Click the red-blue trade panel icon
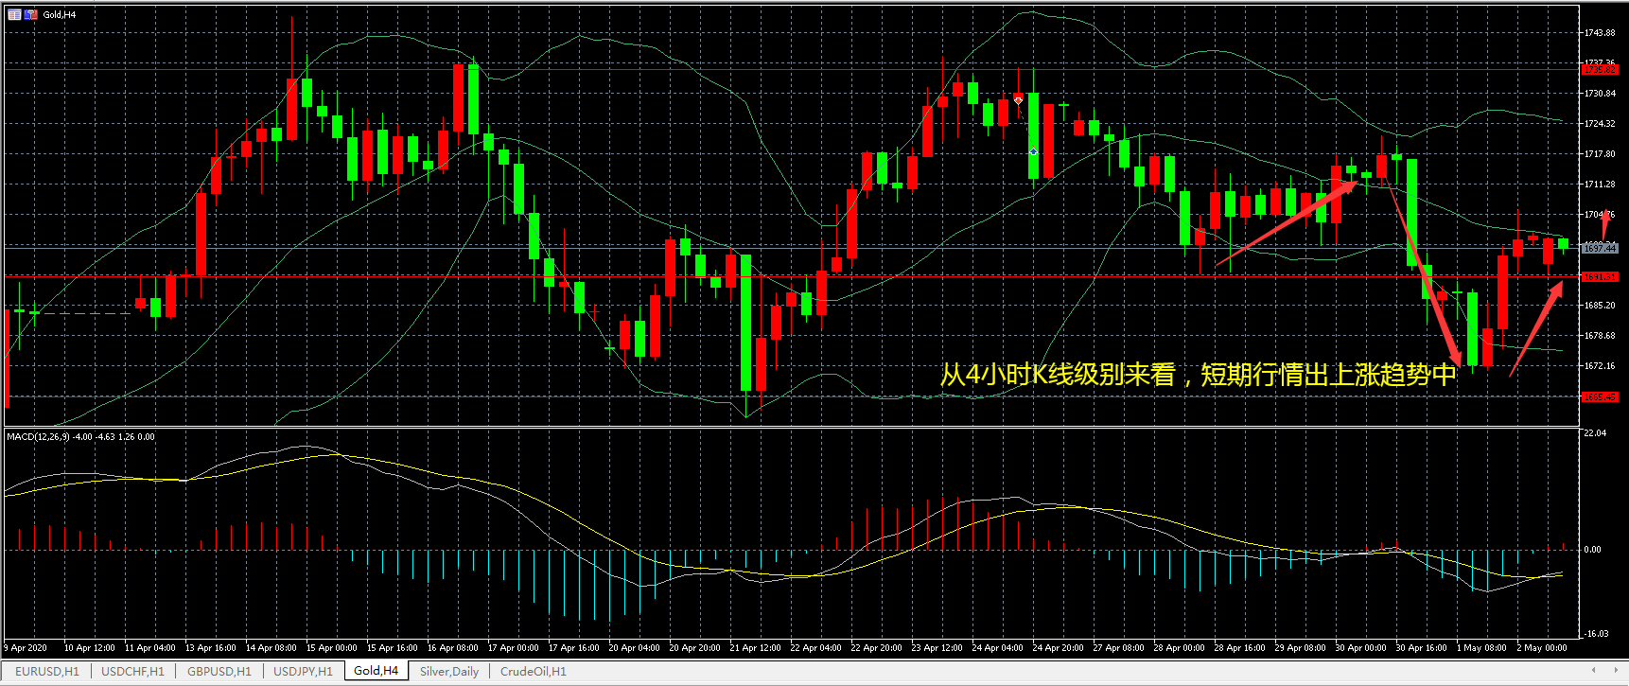The width and height of the screenshot is (1629, 686). (x=30, y=14)
